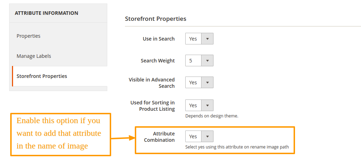
Task: Open Visible in Advanced Search Yes selector
Action: click(x=199, y=82)
